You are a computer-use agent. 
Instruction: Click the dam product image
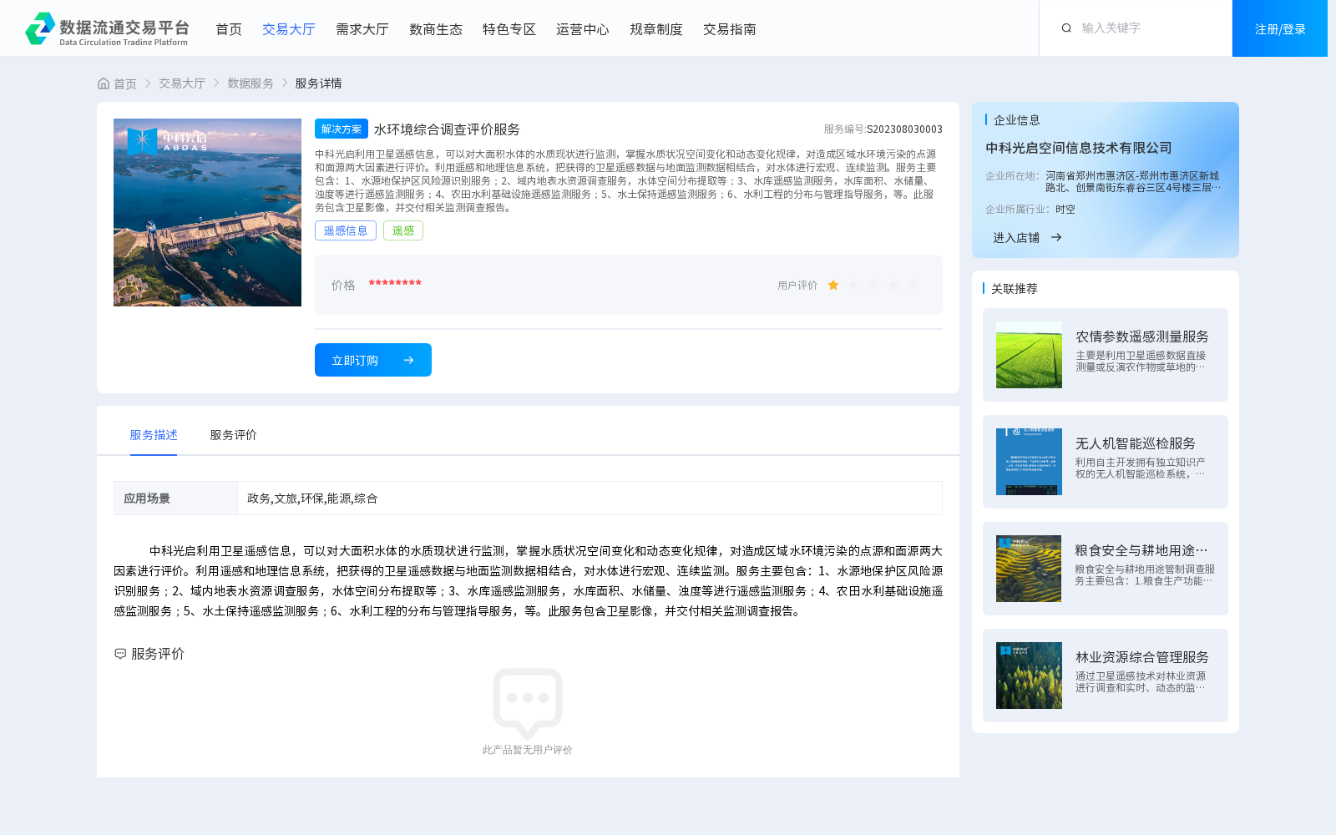click(x=207, y=212)
